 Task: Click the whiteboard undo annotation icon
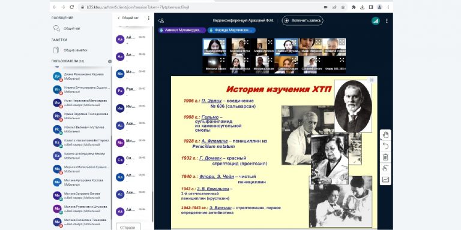(385, 146)
